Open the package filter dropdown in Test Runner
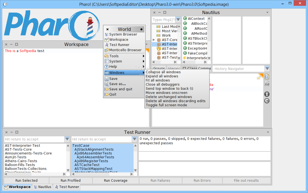The height and width of the screenshot is (193, 308). coord(67,139)
